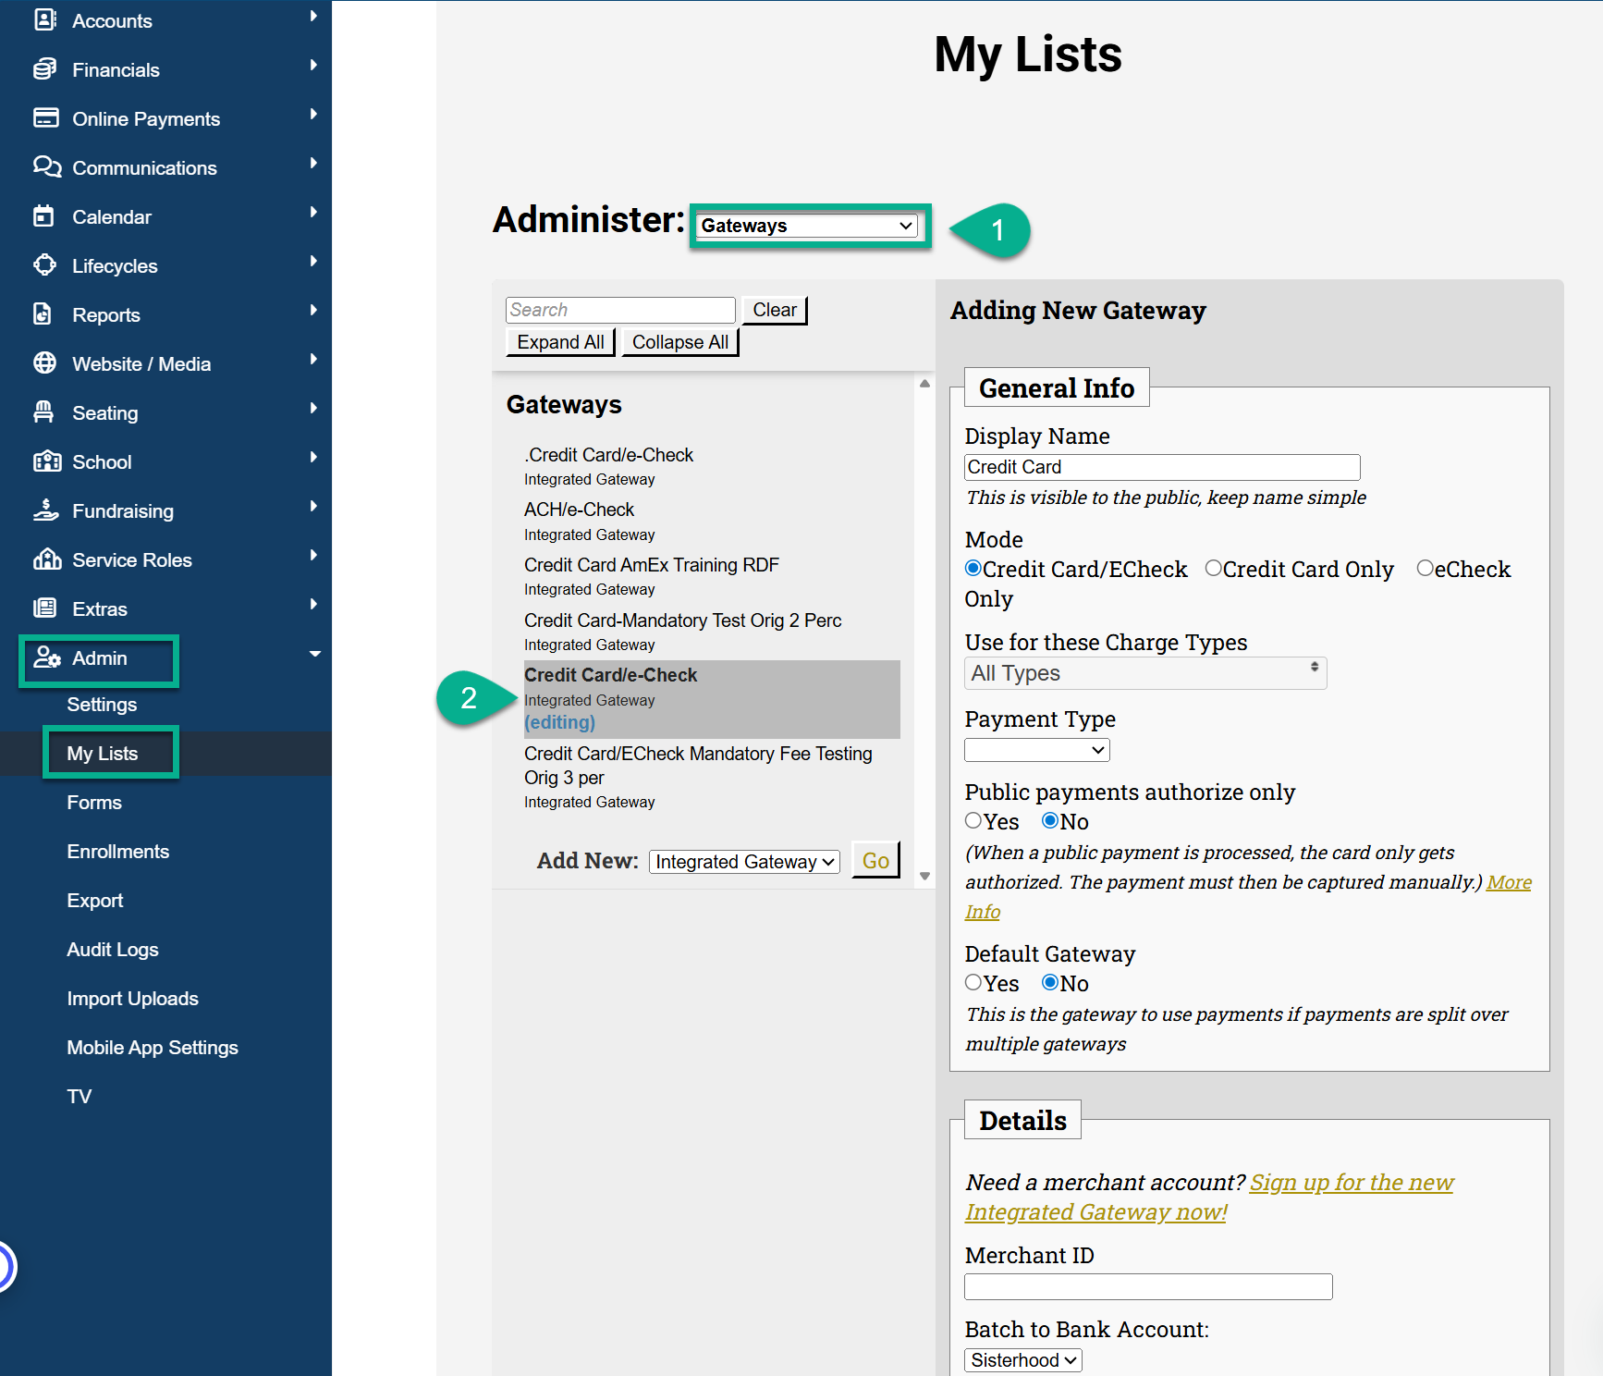Click the Merchant ID input field
The width and height of the screenshot is (1603, 1376).
tap(1148, 1286)
